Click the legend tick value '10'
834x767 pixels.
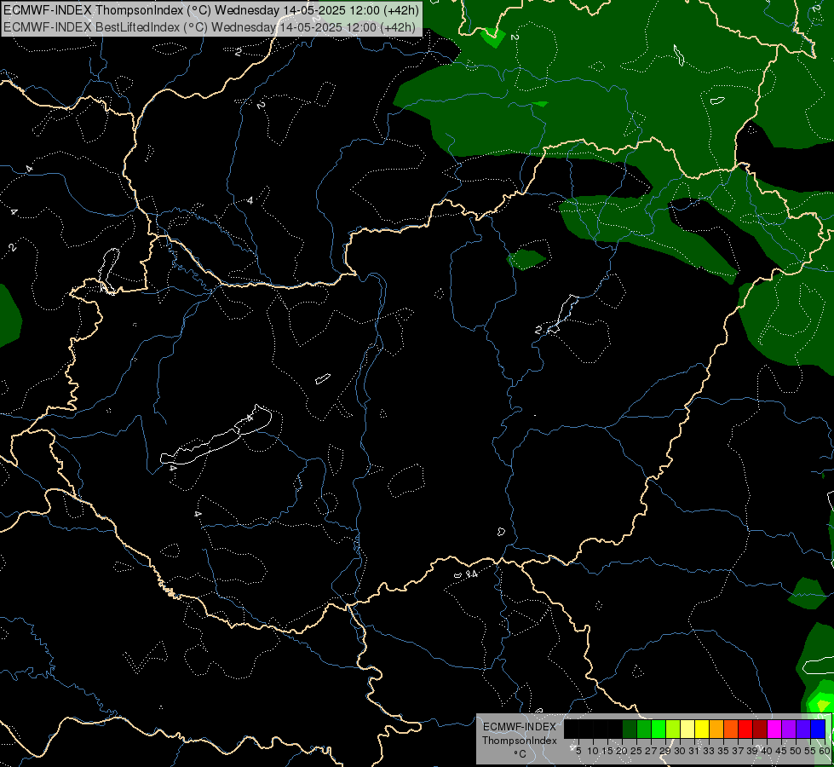click(593, 751)
